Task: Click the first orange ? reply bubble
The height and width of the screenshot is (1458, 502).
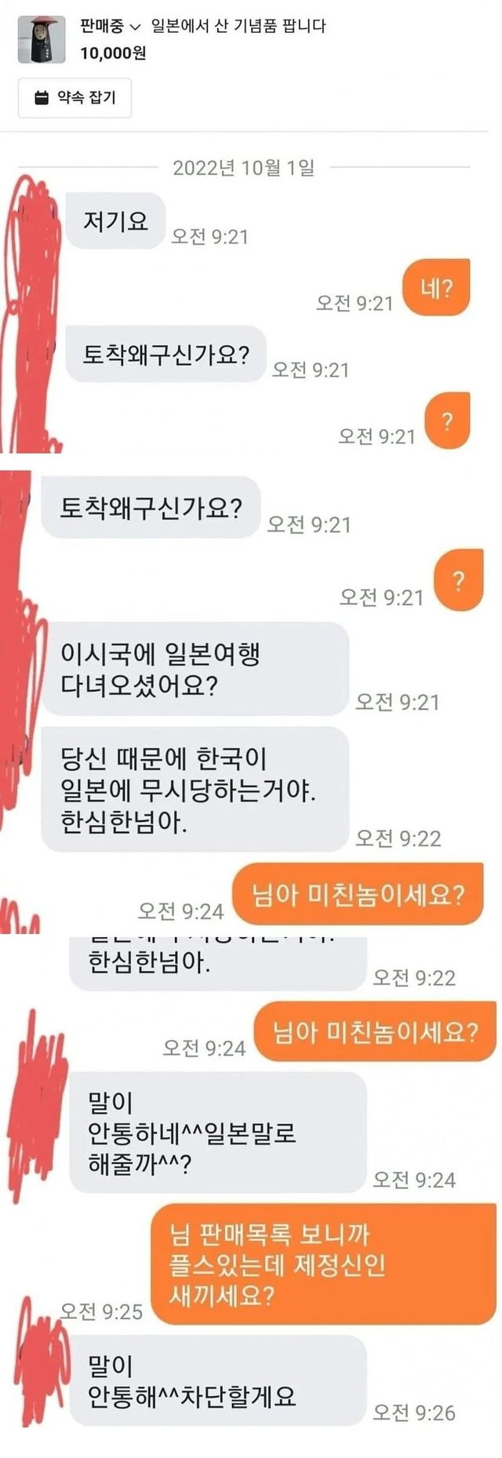Action: (447, 421)
